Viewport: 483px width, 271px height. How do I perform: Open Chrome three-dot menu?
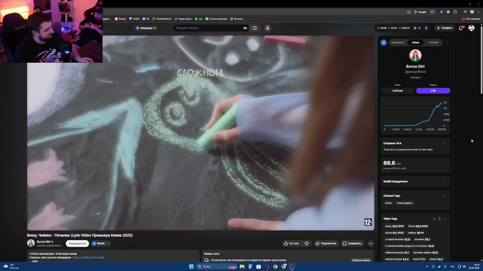(x=478, y=12)
